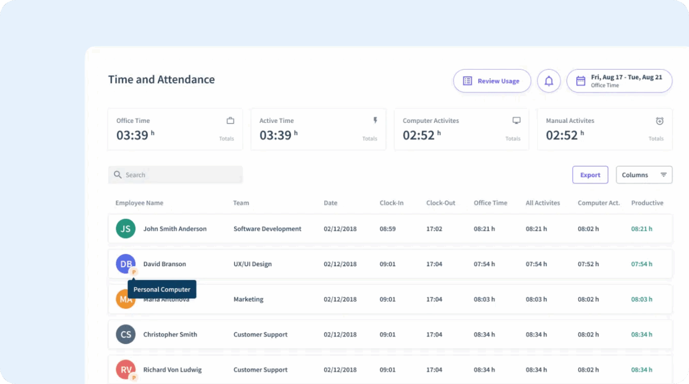This screenshot has width=689, height=384.
Task: Click the Productive column header
Action: [x=647, y=203]
